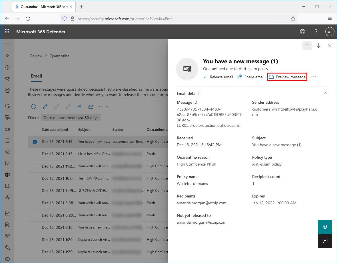Screen dimensions: 337x263
Task: Toggle the navigation hamburger menu
Action: 7,45
